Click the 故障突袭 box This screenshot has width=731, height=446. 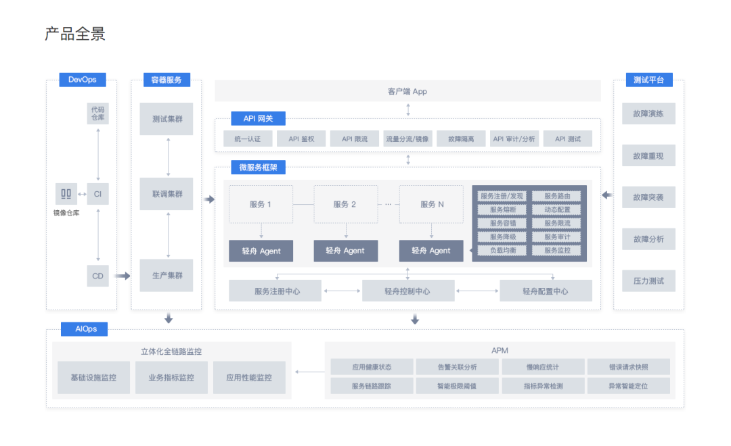tap(648, 197)
